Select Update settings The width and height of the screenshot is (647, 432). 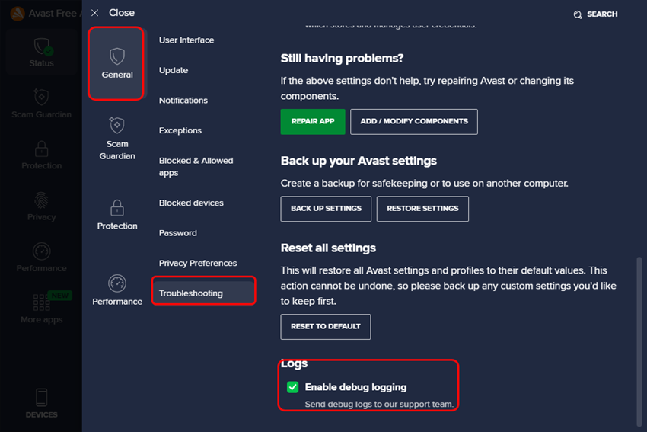(174, 70)
